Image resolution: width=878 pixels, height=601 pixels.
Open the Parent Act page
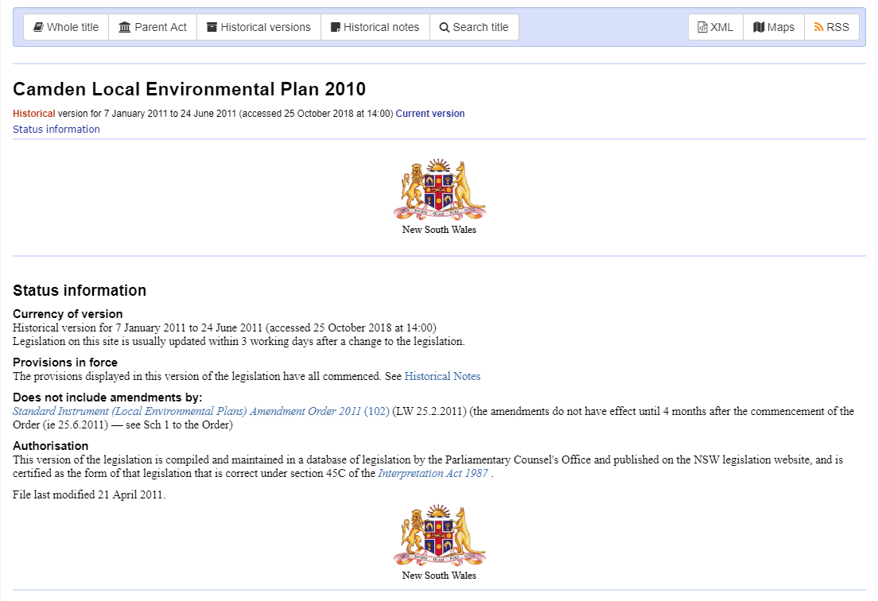153,27
